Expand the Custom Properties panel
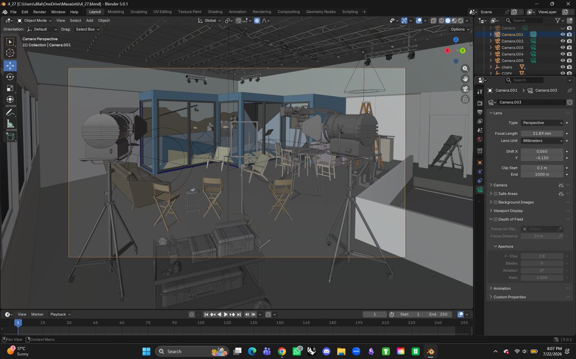The width and height of the screenshot is (576, 359). [509, 297]
